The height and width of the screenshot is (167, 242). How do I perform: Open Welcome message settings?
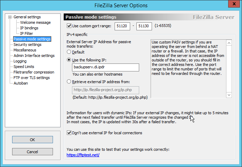click(x=35, y=22)
